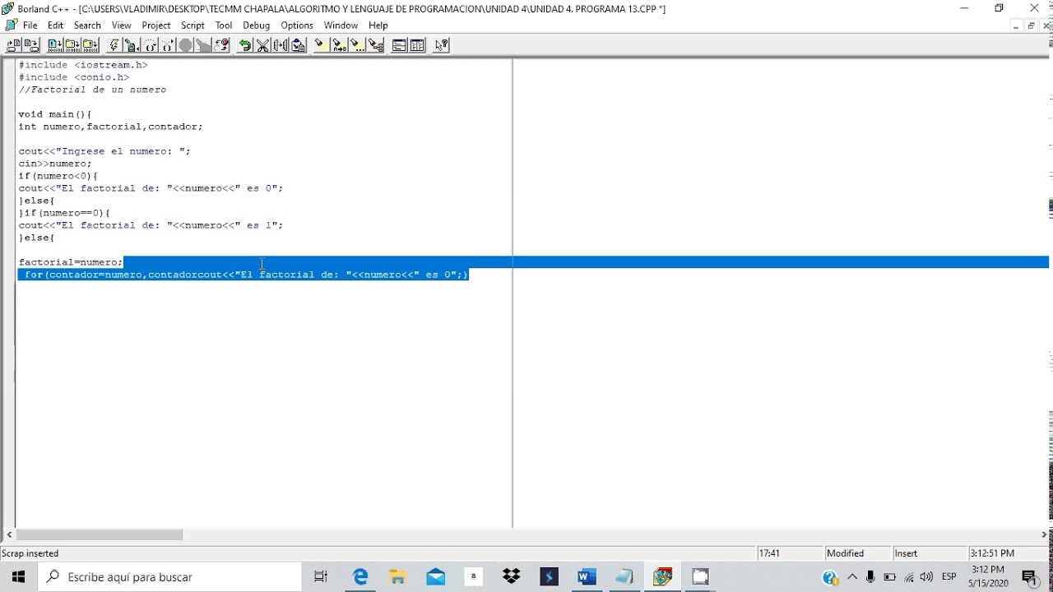Click the 'void main(){' code line
This screenshot has height=592, width=1053.
[55, 114]
